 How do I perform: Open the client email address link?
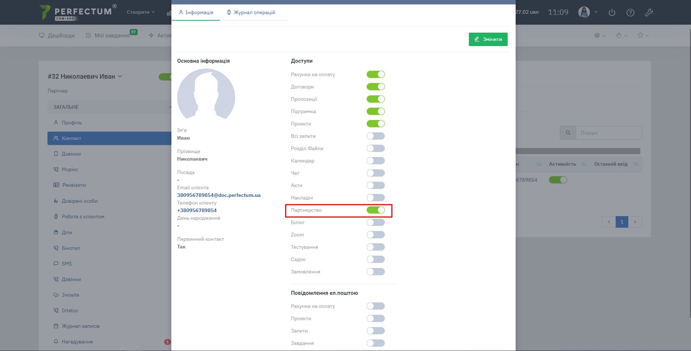(218, 195)
